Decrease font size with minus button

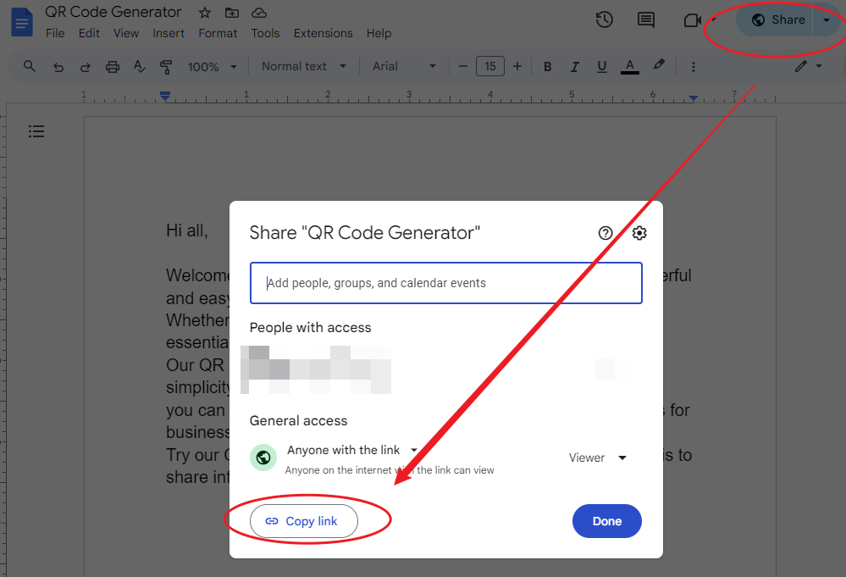[x=463, y=66]
